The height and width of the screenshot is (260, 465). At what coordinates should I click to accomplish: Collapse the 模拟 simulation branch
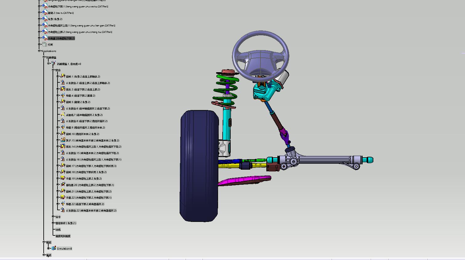coord(44,242)
